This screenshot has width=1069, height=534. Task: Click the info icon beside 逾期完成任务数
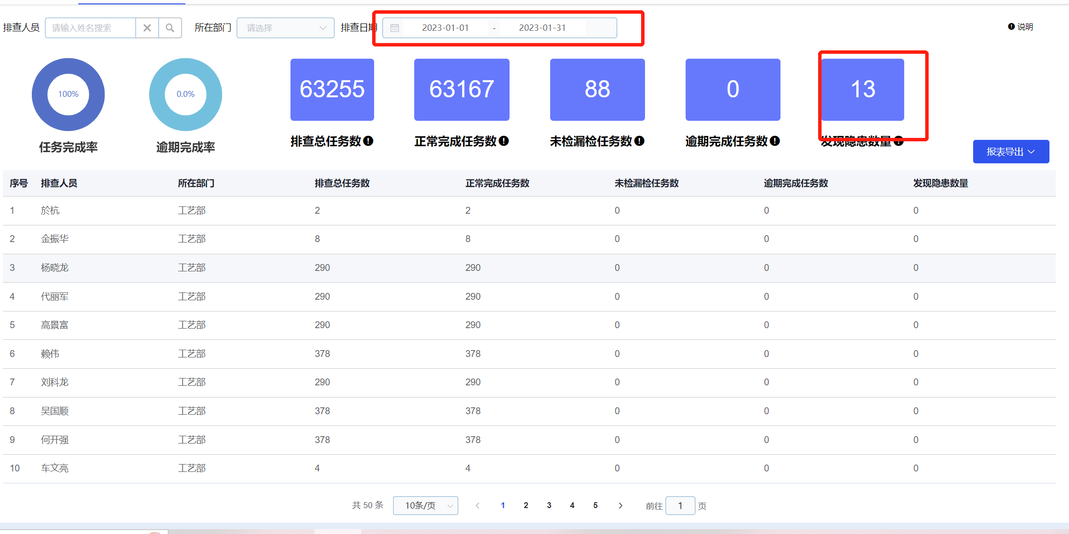[775, 141]
